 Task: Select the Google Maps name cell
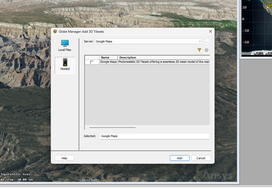(x=108, y=62)
